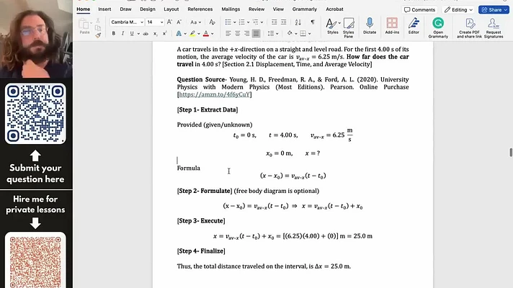
Task: Open the Editor tool
Action: [x=414, y=26]
